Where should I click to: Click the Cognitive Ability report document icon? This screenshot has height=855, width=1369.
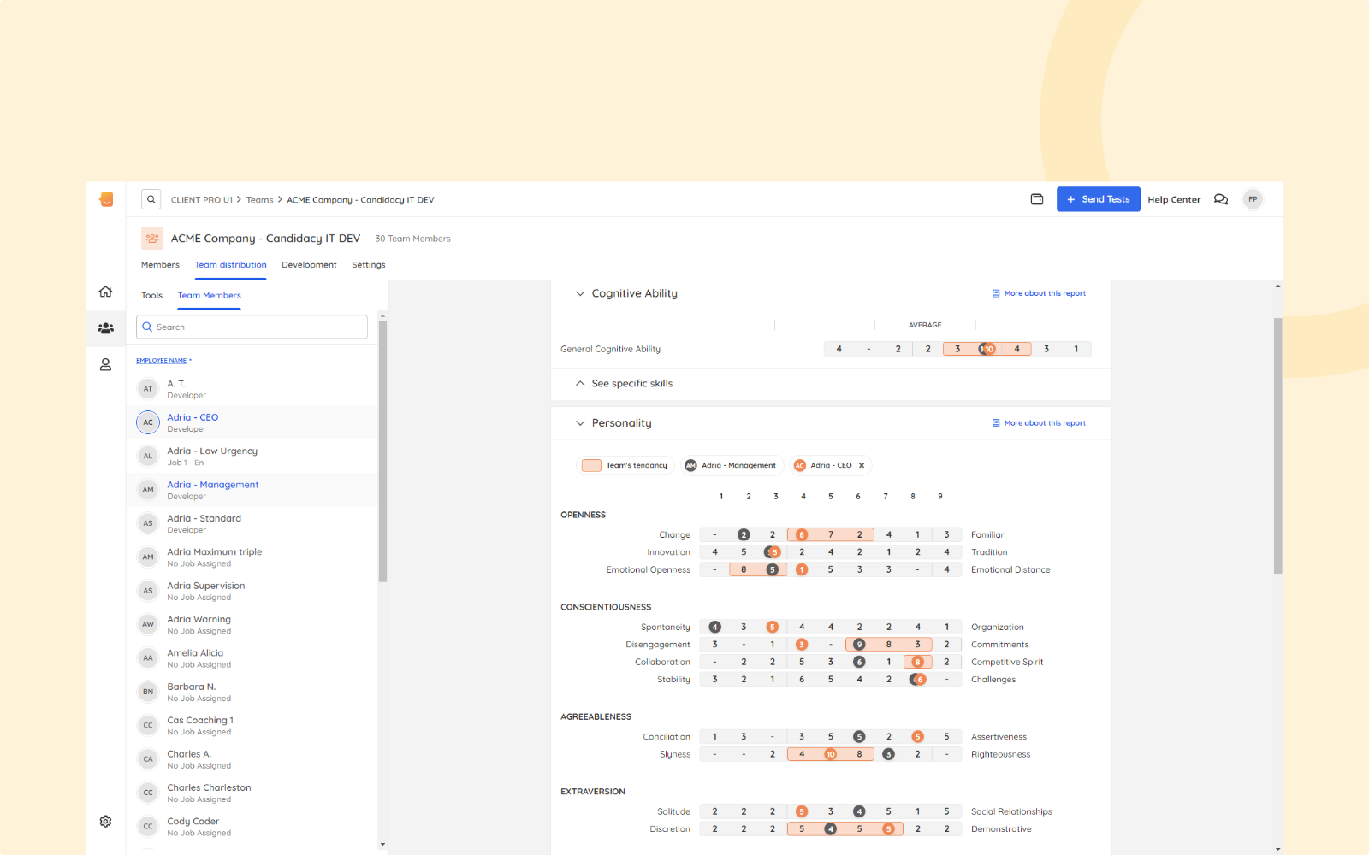point(996,293)
